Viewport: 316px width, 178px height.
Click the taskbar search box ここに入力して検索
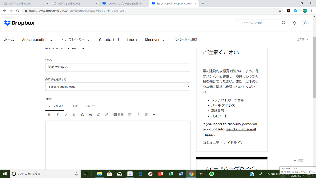pyautogui.click(x=45, y=174)
